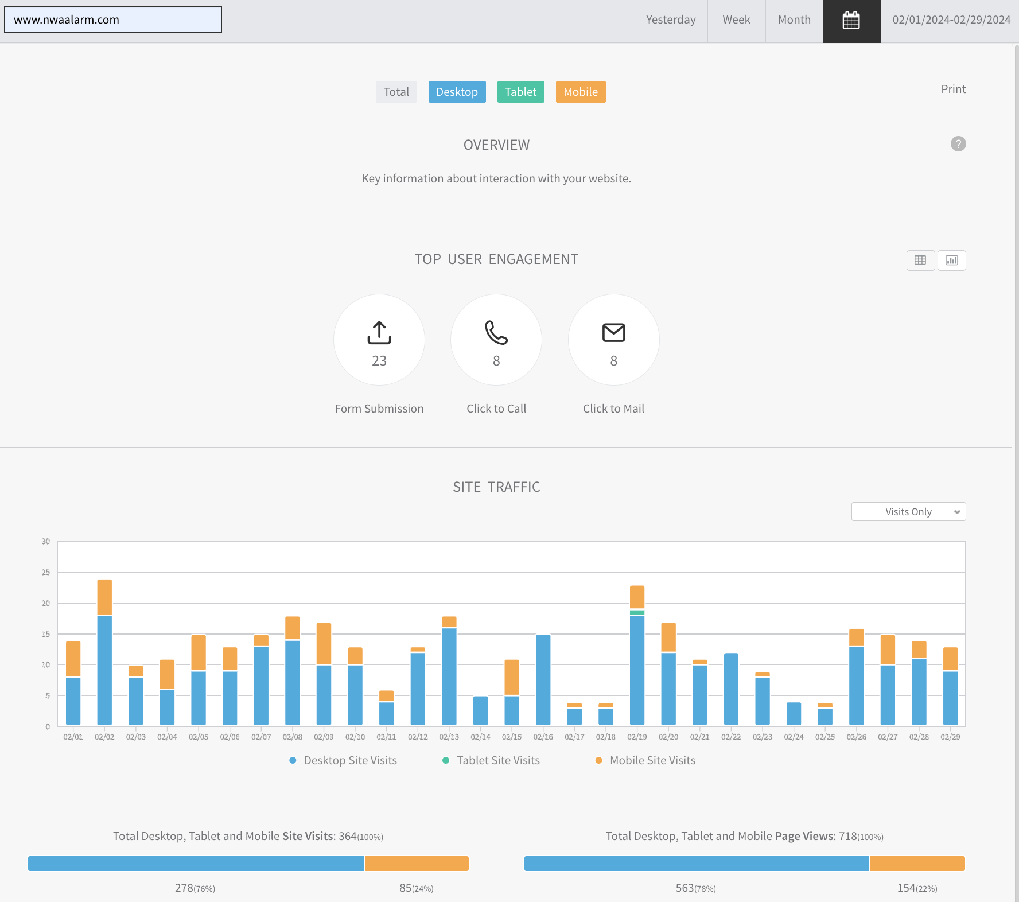Click the help question mark icon
Screen dimensions: 1019x902
tap(958, 144)
